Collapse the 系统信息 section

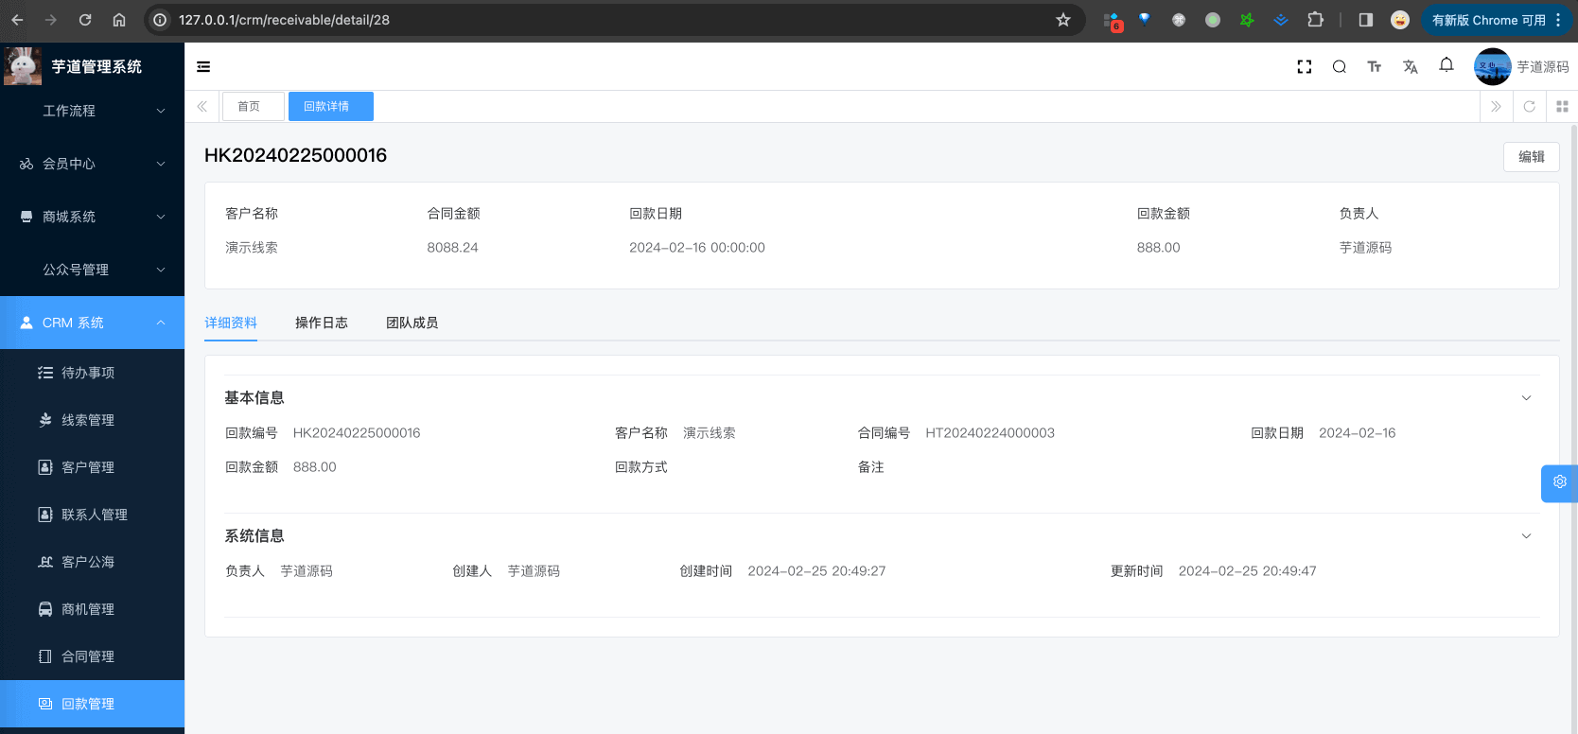click(x=1526, y=536)
